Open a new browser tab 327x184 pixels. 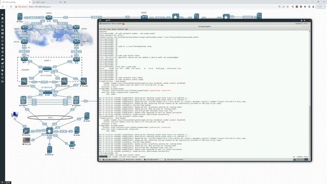[x=65, y=2]
